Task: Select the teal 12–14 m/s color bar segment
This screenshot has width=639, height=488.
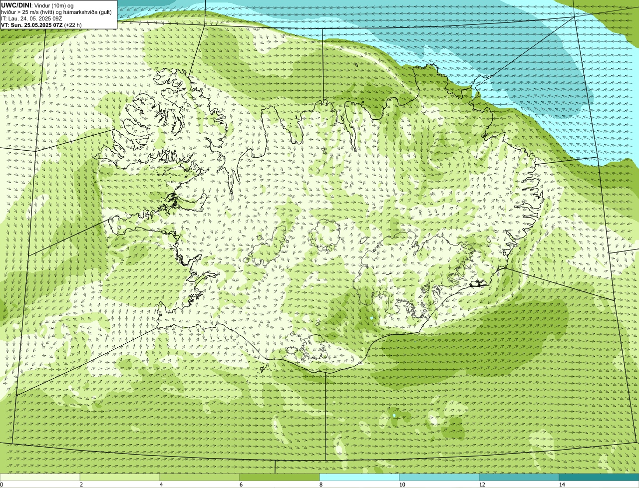Action: (x=519, y=477)
